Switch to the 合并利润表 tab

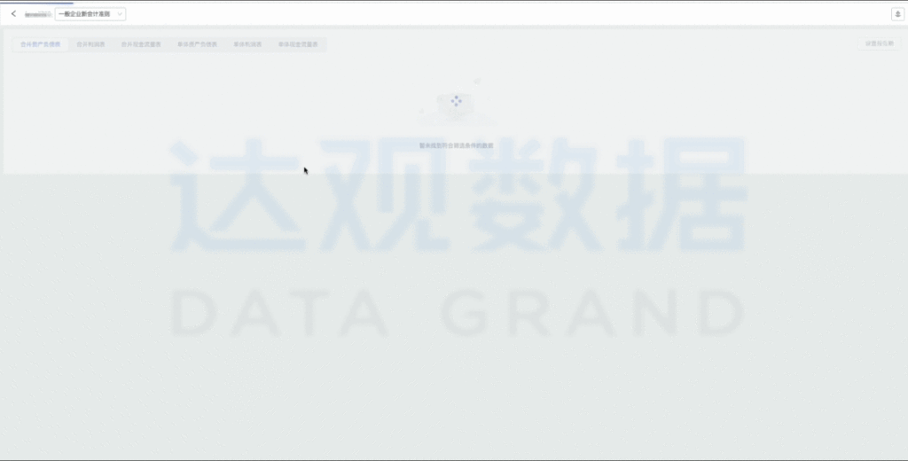(x=91, y=44)
